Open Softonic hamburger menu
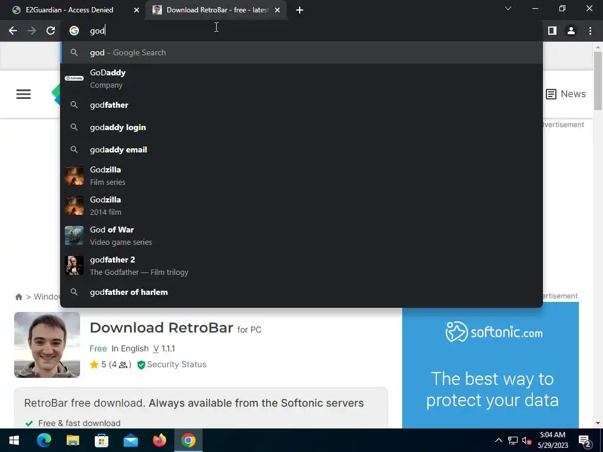Screen dimensions: 603x452 [x=24, y=94]
